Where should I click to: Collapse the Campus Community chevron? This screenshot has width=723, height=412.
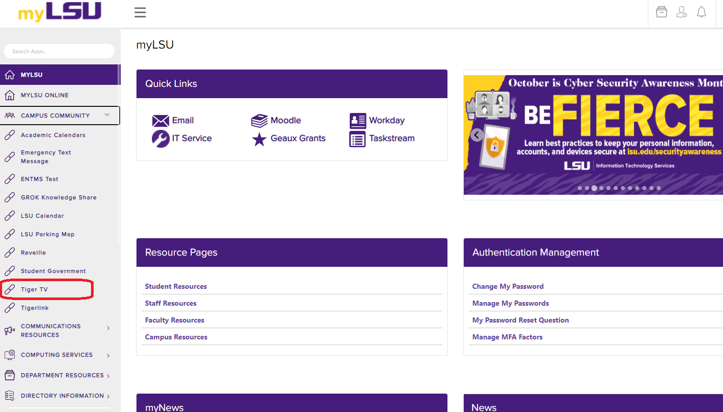tap(107, 115)
